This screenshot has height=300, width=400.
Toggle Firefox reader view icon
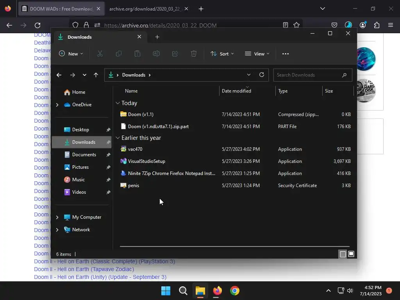(x=286, y=25)
